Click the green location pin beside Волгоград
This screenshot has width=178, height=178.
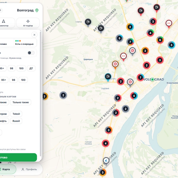[37, 10]
